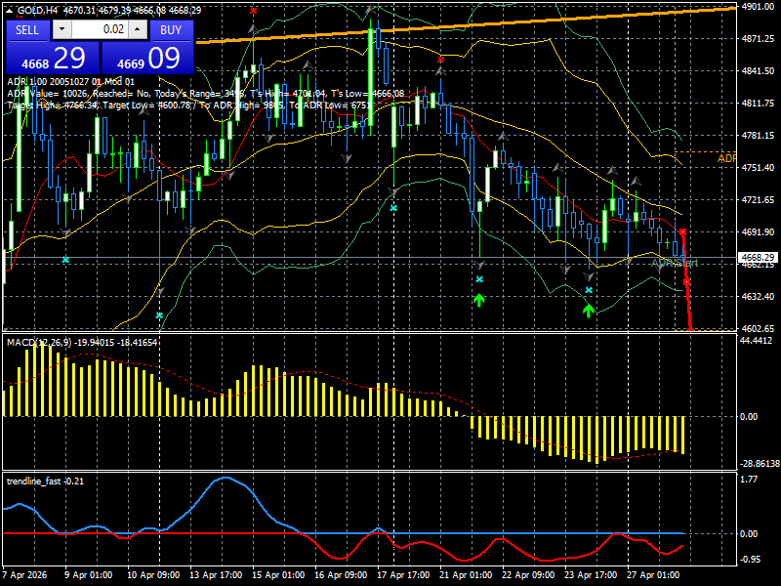Click time axis label '9 Apr 01:00'

pos(89,574)
